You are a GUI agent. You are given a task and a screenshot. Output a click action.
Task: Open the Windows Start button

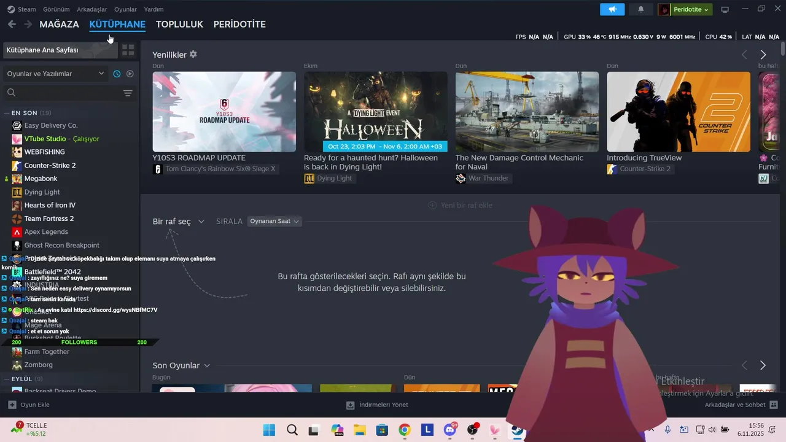point(269,430)
